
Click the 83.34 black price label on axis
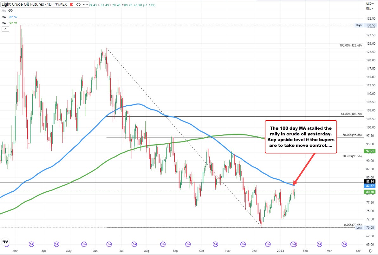tap(370, 182)
